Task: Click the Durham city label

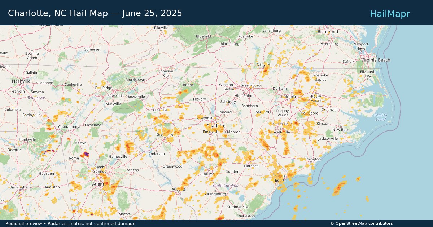Action: coord(280,88)
